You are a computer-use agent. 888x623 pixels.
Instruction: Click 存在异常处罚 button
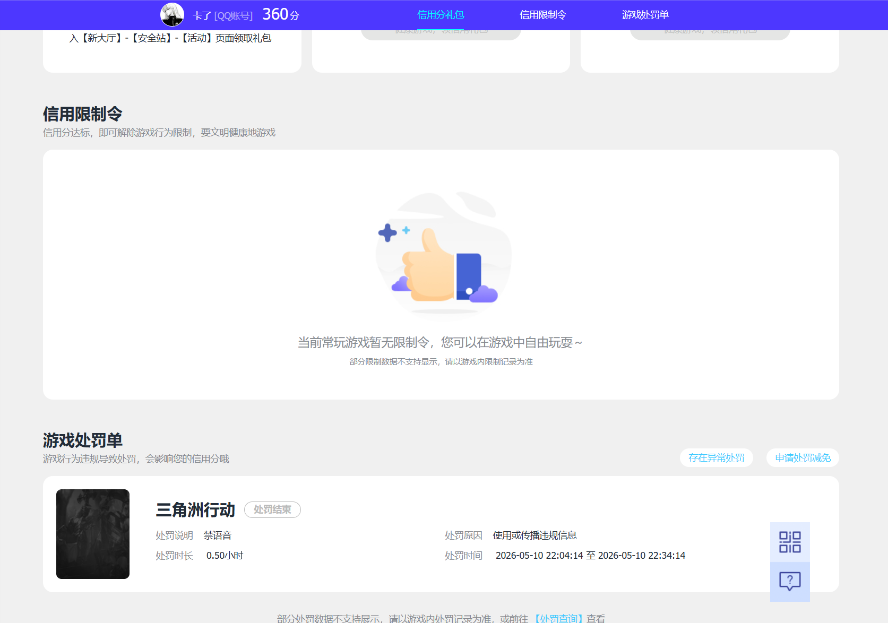pos(717,458)
